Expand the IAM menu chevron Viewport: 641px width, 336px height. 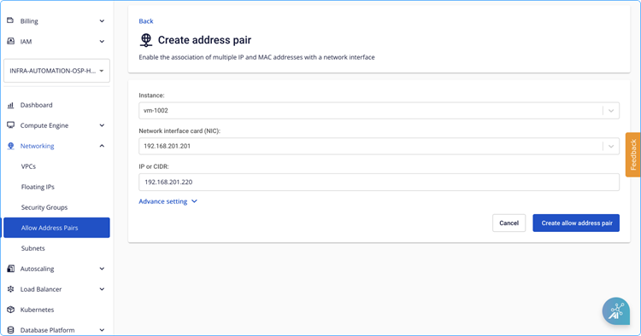point(102,41)
